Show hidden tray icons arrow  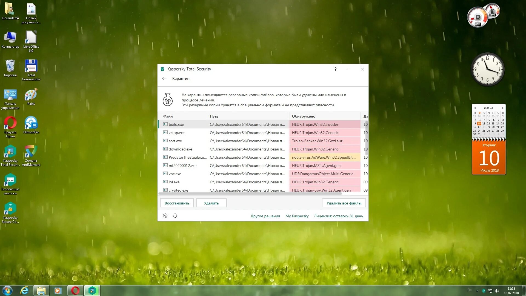(x=477, y=291)
